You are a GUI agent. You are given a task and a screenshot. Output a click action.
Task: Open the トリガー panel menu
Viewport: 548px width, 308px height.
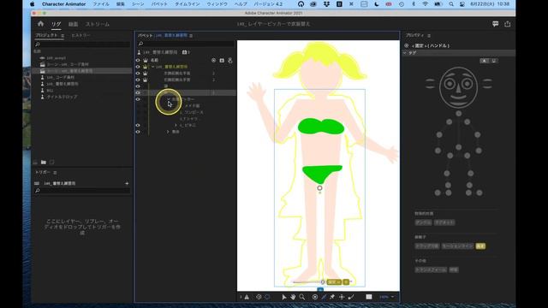[x=55, y=172]
